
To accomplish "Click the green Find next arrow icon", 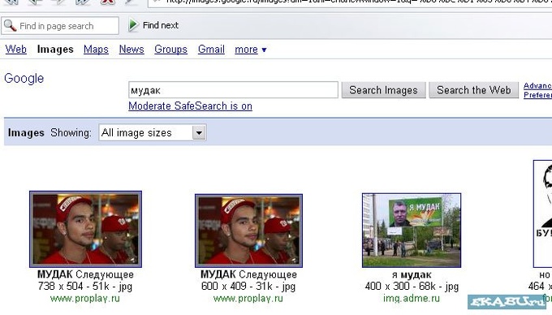I will (133, 25).
